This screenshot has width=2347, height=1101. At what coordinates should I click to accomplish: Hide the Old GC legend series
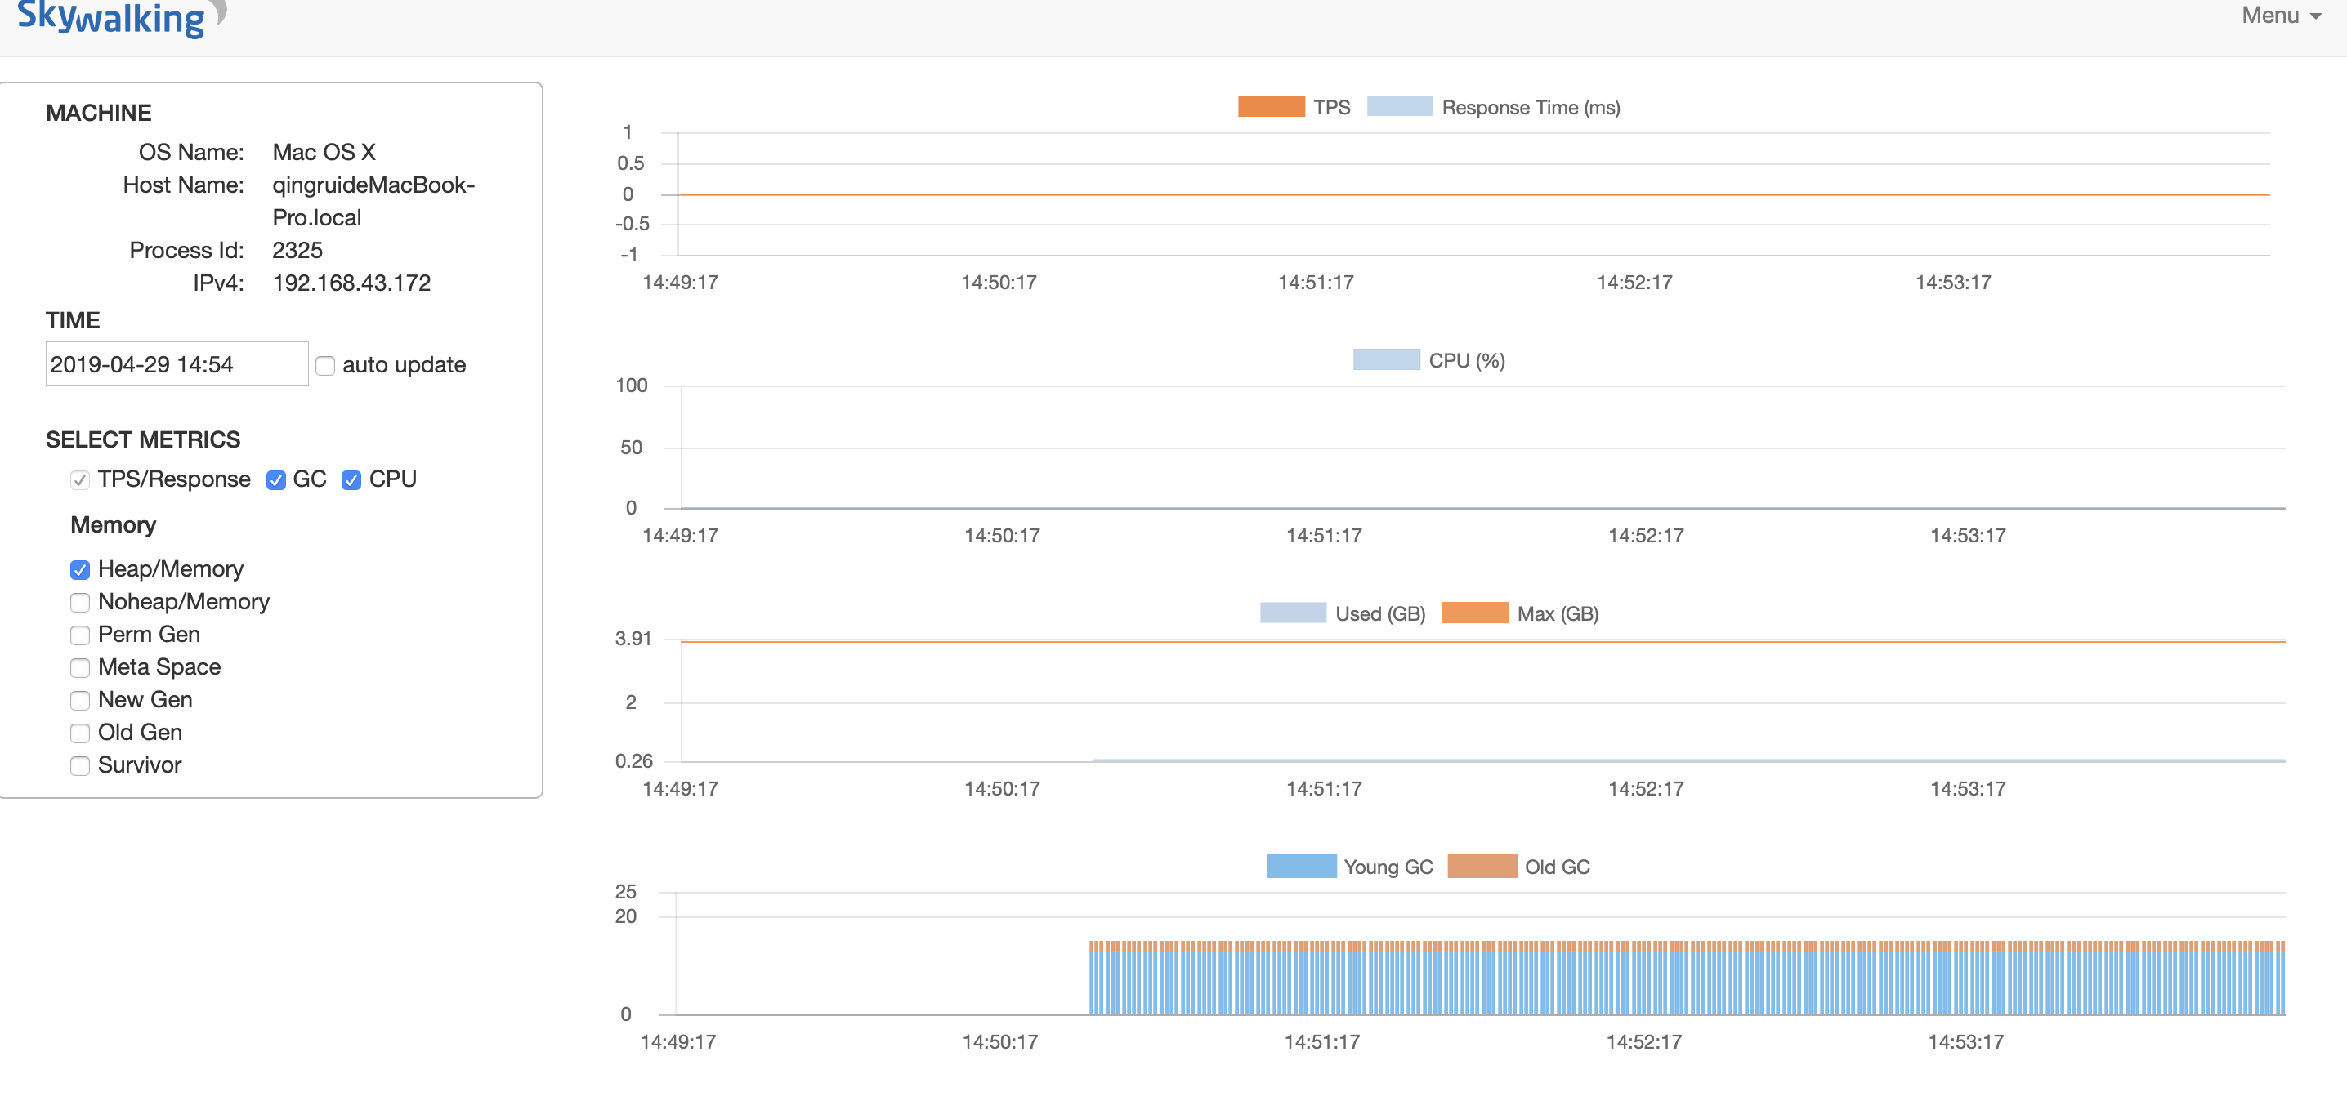pos(1482,866)
